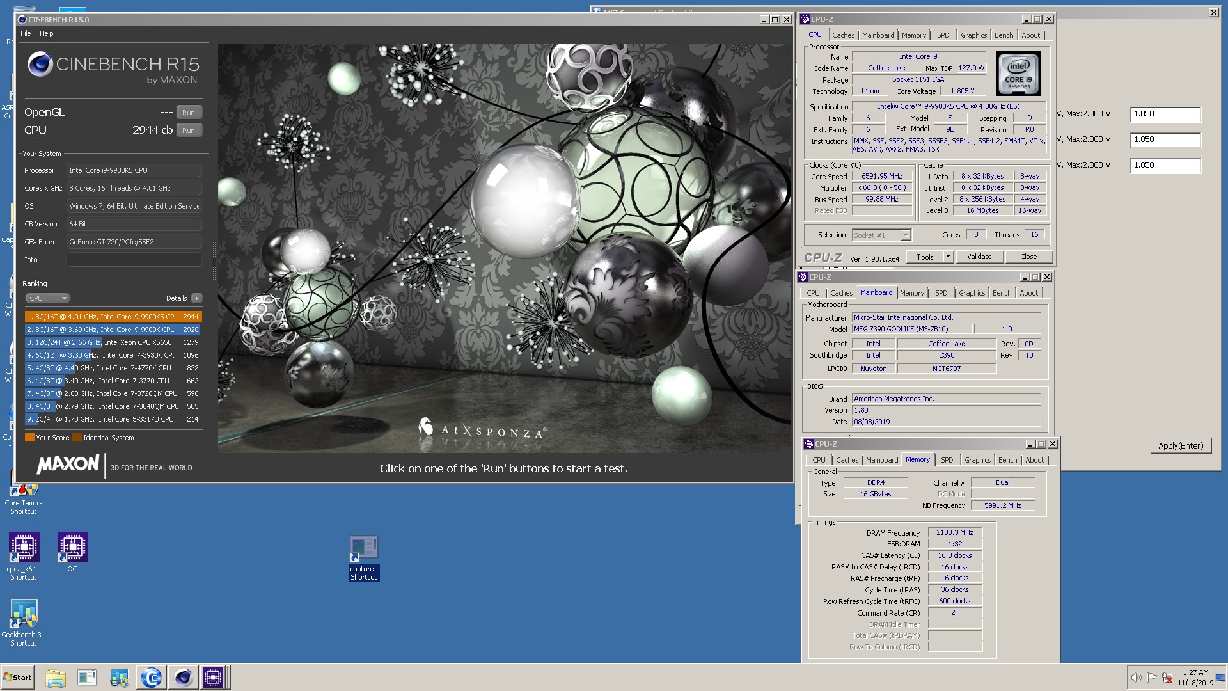Open the taskbar monitor-chart program icon
Screen dimensions: 1228x691
click(120, 678)
